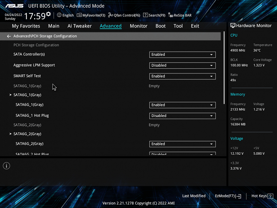The image size is (277, 208).
Task: Switch to the Main tab
Action: click(x=54, y=26)
